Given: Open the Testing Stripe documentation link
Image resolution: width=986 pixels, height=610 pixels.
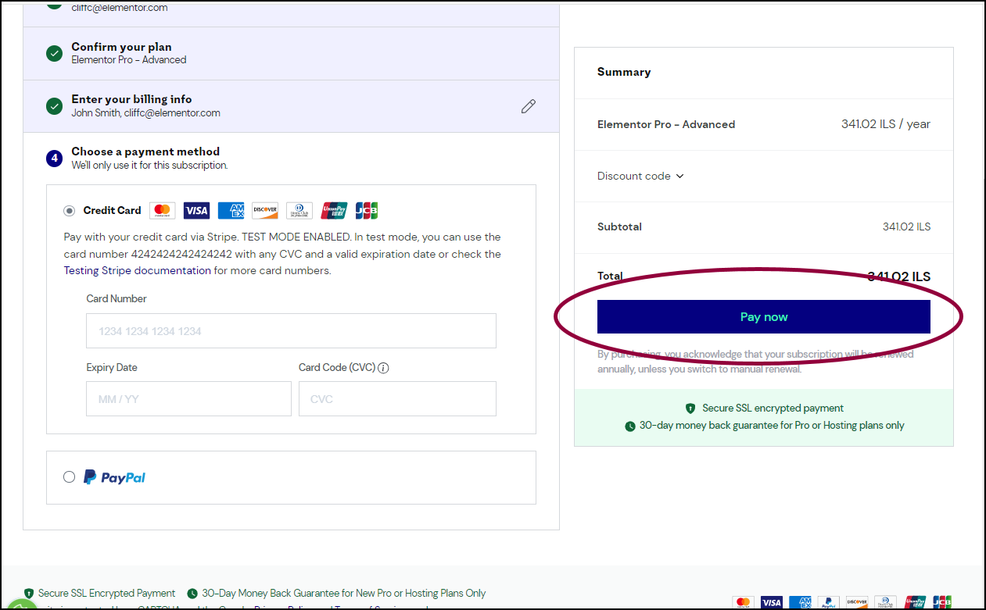Looking at the screenshot, I should (138, 271).
